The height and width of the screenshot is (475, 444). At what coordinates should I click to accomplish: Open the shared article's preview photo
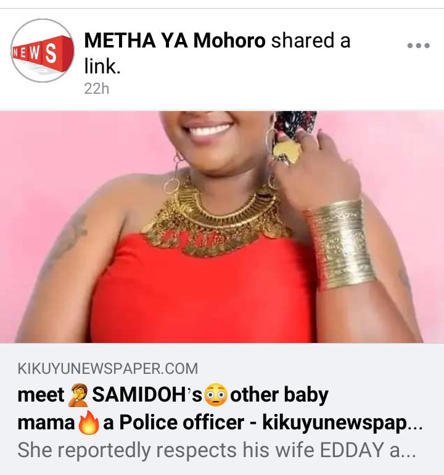222,227
